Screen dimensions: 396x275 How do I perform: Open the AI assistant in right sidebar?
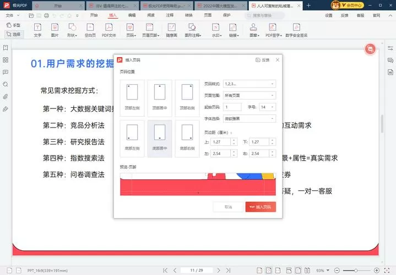click(390, 72)
